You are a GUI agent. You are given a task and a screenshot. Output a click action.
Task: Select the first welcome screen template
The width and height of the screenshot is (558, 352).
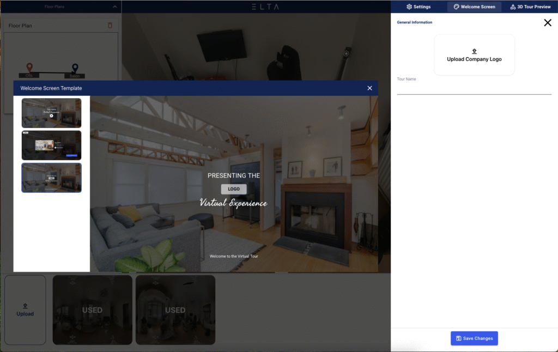[x=51, y=113]
